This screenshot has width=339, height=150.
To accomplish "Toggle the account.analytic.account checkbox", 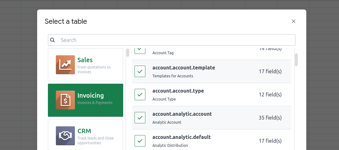I will 140,118.
